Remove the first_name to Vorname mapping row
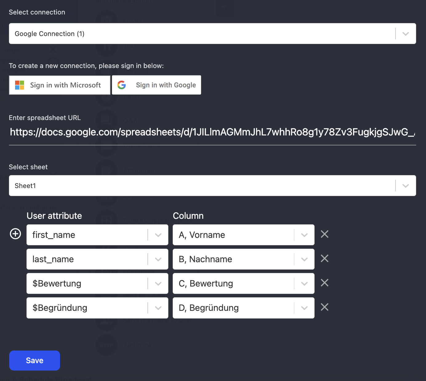 click(324, 234)
